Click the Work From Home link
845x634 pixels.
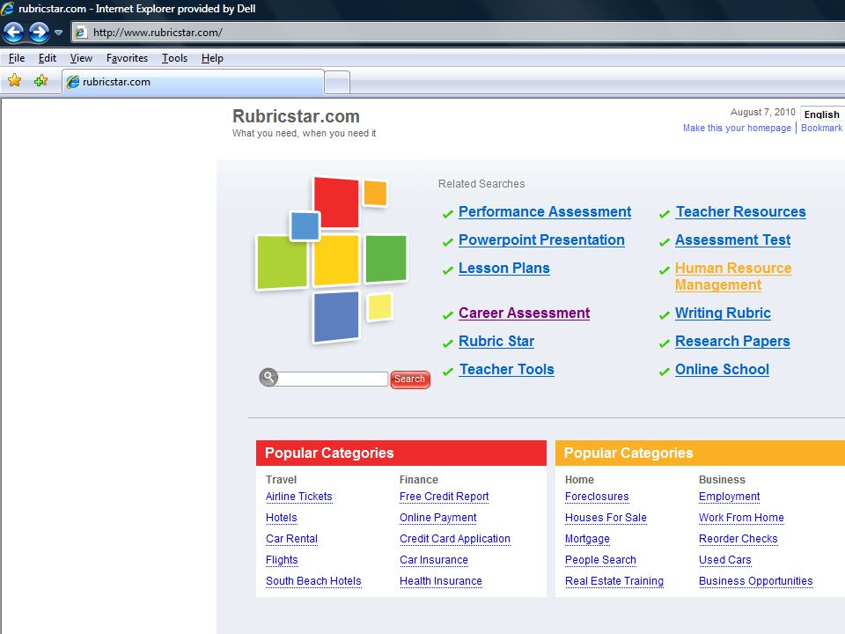point(741,518)
